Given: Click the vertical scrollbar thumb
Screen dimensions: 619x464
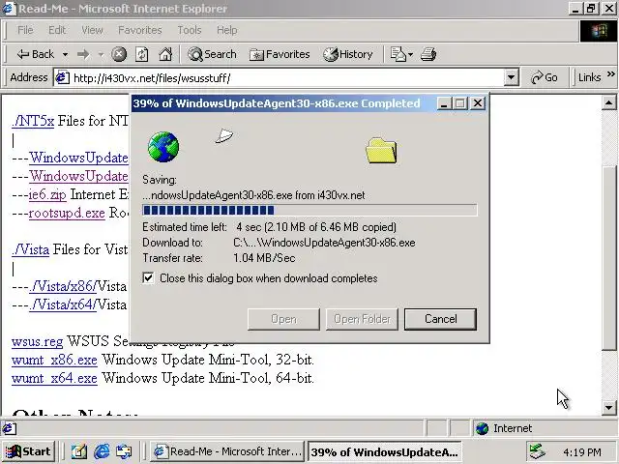Looking at the screenshot, I should tap(608, 258).
